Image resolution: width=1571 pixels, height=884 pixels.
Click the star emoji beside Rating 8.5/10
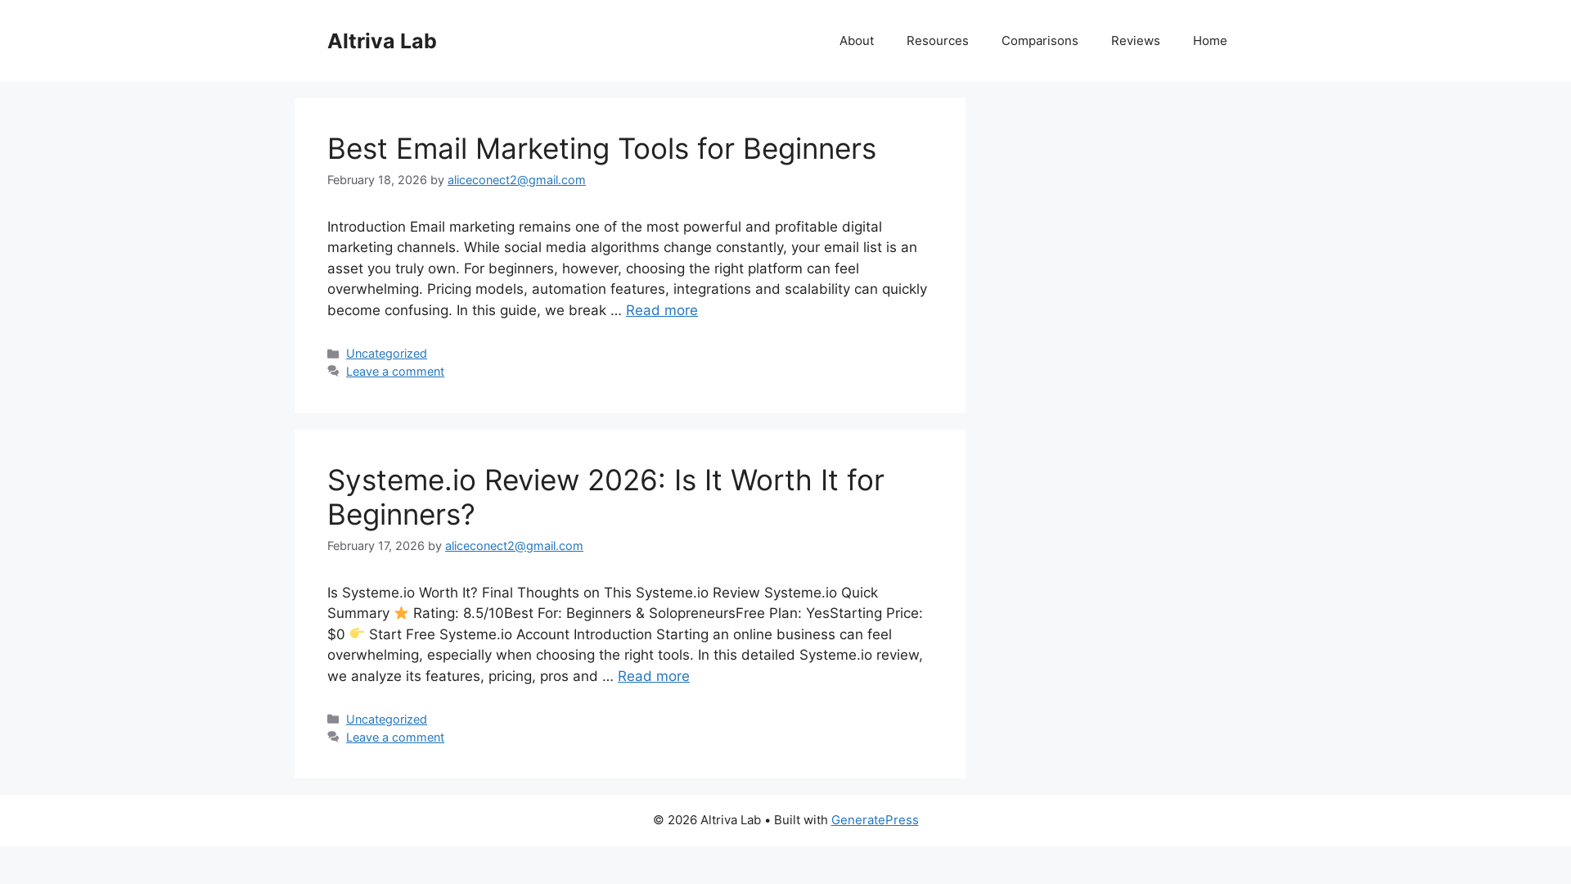point(401,613)
